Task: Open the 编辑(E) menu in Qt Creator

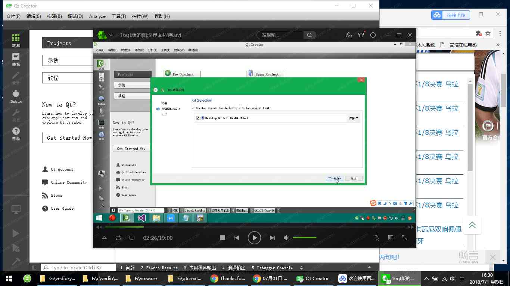Action: [x=34, y=16]
